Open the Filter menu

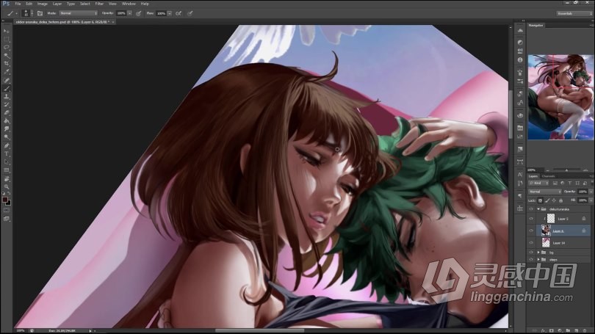pos(99,4)
